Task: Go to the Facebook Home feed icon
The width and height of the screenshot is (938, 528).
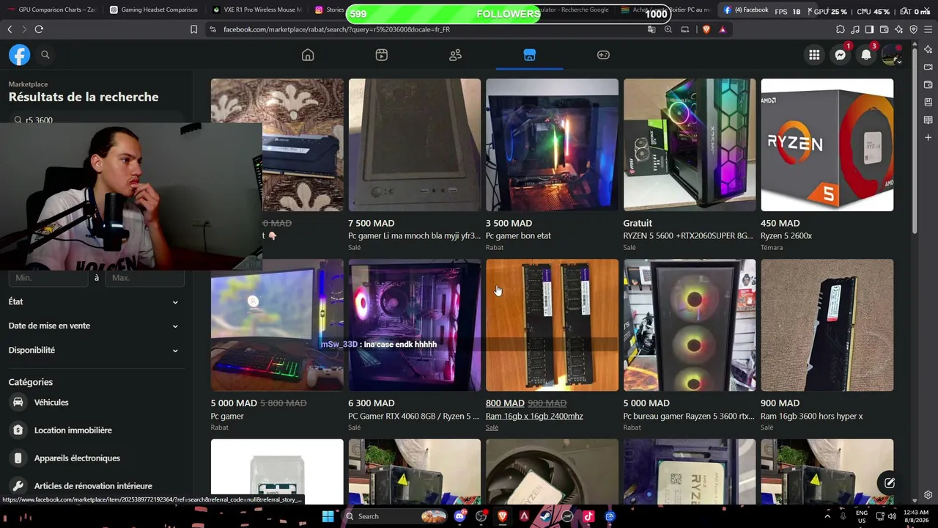Action: click(x=308, y=55)
